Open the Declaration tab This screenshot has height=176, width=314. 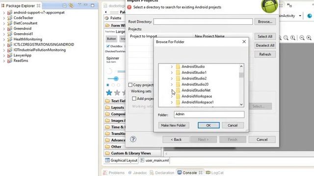(x=162, y=173)
